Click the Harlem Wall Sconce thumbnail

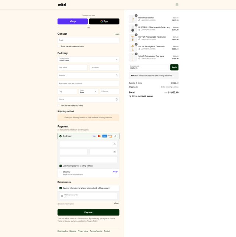pos(133,19)
